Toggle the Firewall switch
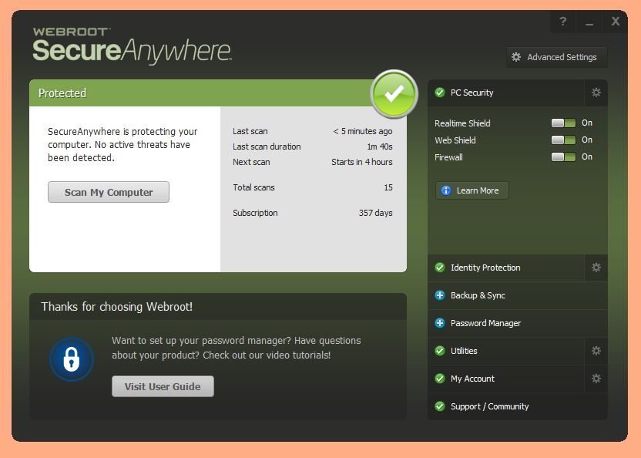This screenshot has height=458, width=641. point(563,157)
